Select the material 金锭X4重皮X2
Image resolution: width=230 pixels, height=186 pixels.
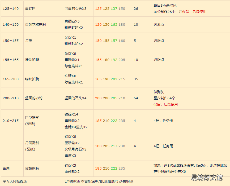click(76, 127)
